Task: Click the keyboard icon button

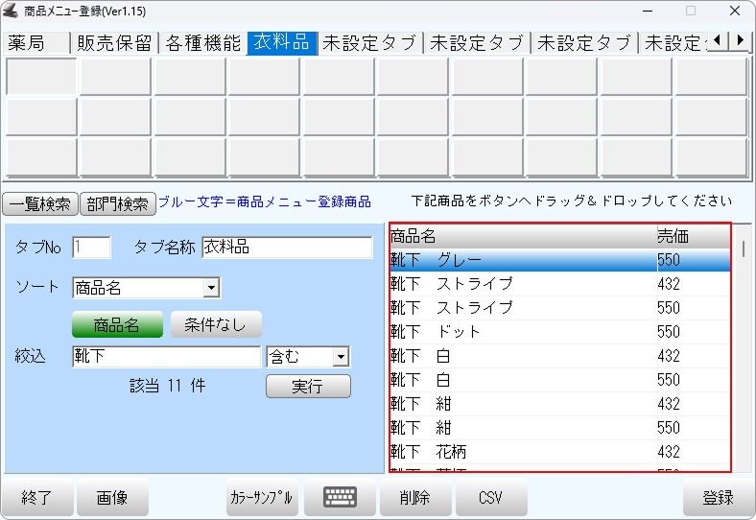Action: click(340, 497)
